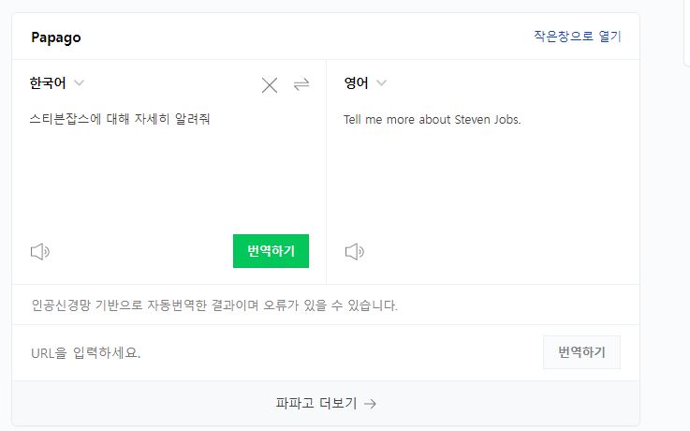690x431 pixels.
Task: Focus the URL을 입력하세요 input field
Action: click(x=277, y=352)
